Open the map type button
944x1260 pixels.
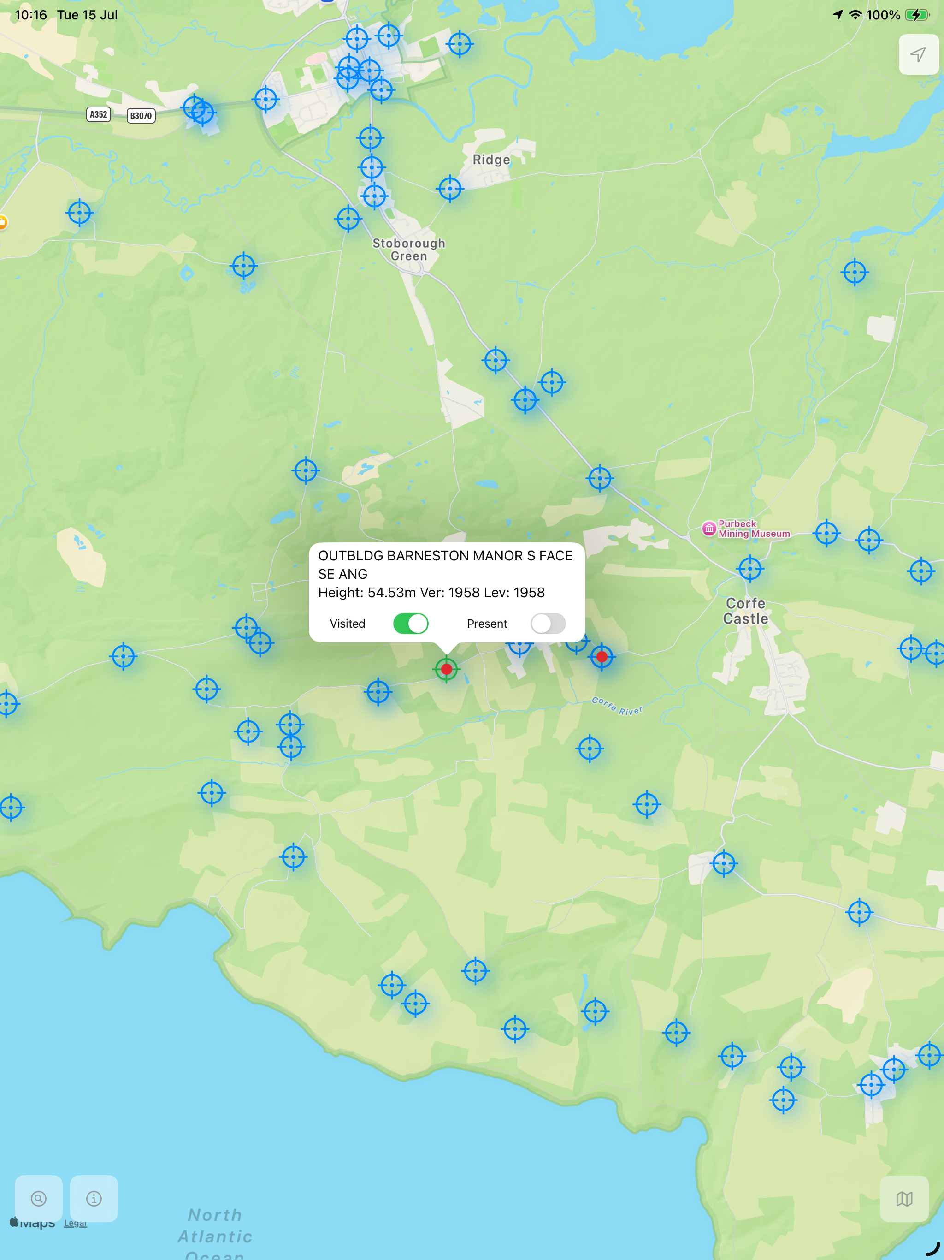(904, 1199)
